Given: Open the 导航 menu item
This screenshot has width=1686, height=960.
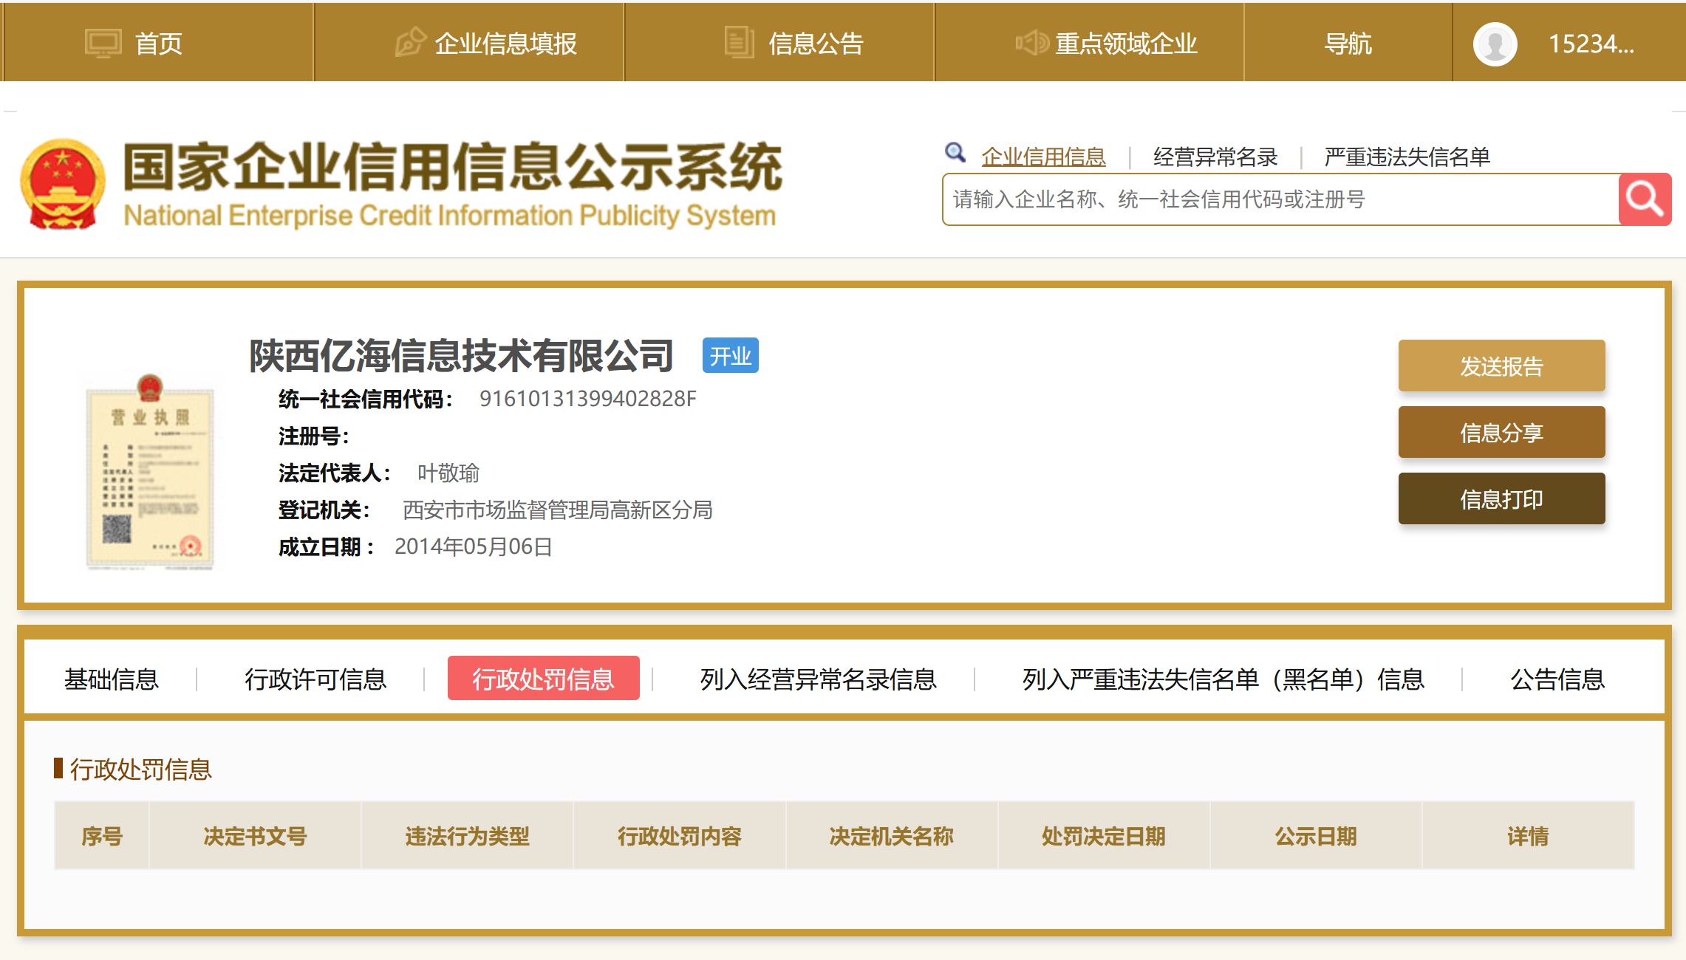Looking at the screenshot, I should pyautogui.click(x=1348, y=44).
